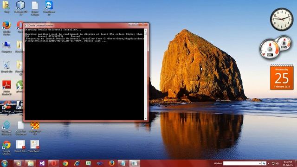
Task: Switch to the console window taskbar item
Action: tap(135, 163)
